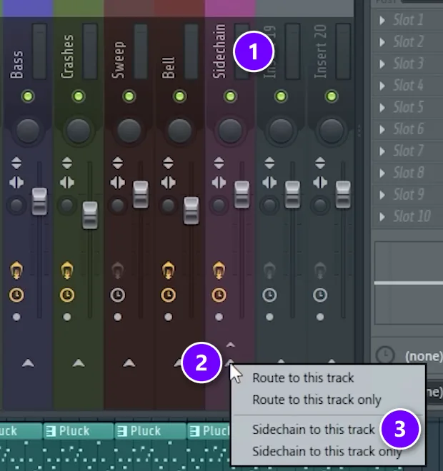
Task: Toggle effects slots enable on Sidechain track
Action: pos(219,270)
